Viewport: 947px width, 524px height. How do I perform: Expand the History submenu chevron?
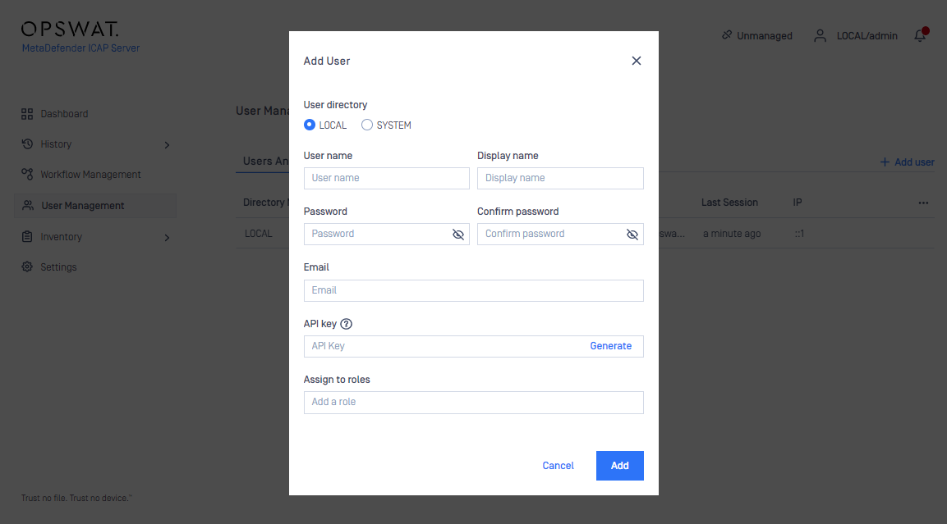coord(167,144)
